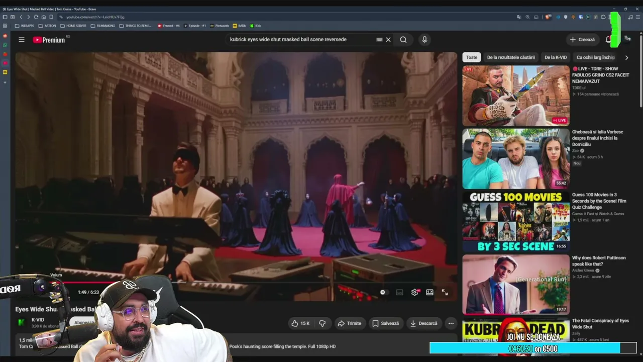Open the K-VID channel name
This screenshot has width=643, height=362.
click(38, 320)
